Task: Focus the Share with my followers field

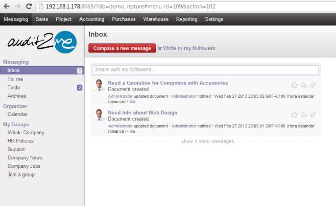Action: (x=206, y=69)
